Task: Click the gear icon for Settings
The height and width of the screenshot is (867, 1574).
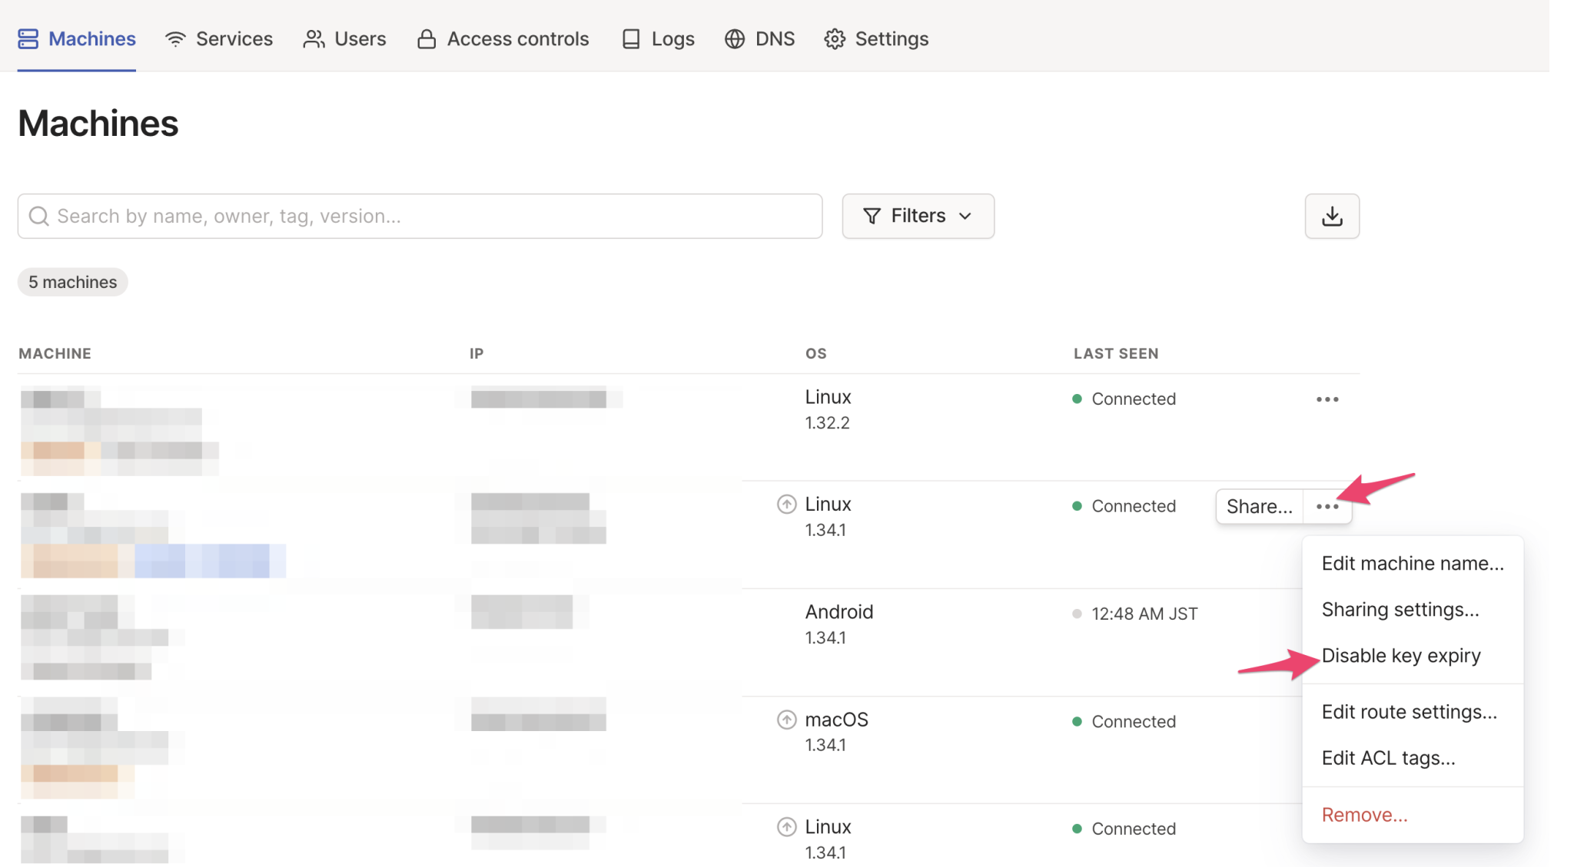Action: point(834,39)
